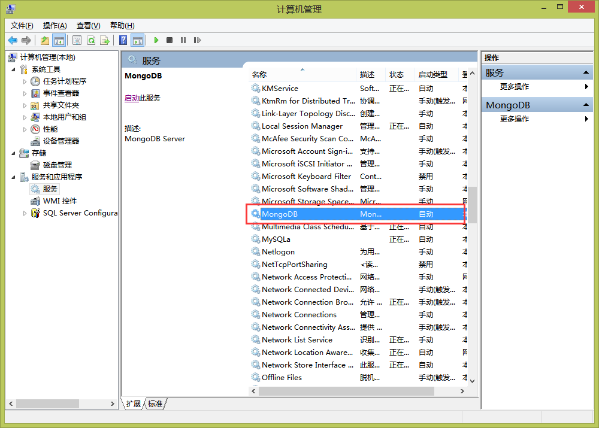This screenshot has width=599, height=428.
Task: Click the Pause Service toolbar icon
Action: click(x=183, y=40)
